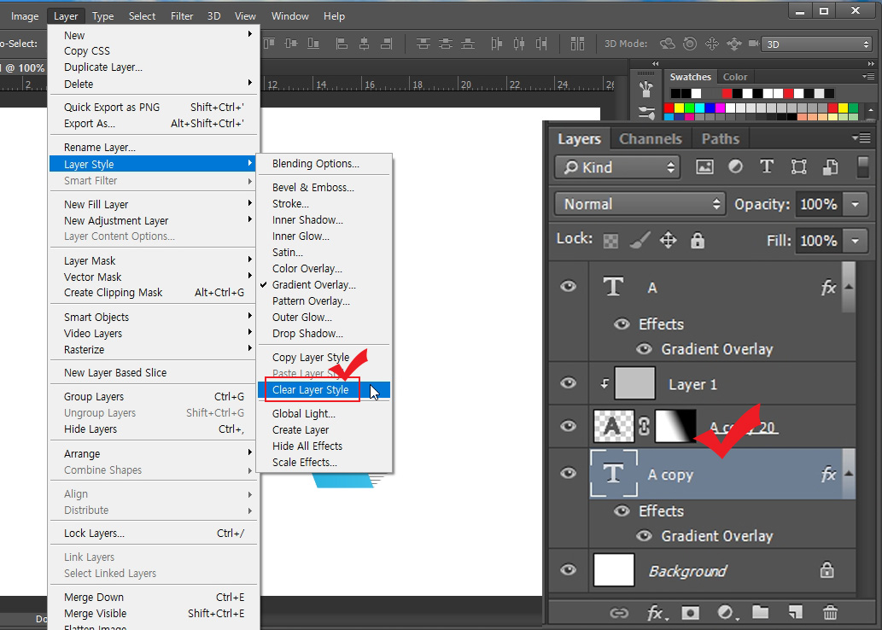Pick cyan swatch in Swatches panel

pyautogui.click(x=700, y=108)
